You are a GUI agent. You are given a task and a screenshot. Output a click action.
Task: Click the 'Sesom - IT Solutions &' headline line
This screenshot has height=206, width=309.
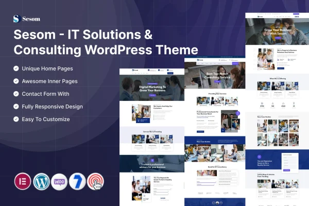[83, 35]
